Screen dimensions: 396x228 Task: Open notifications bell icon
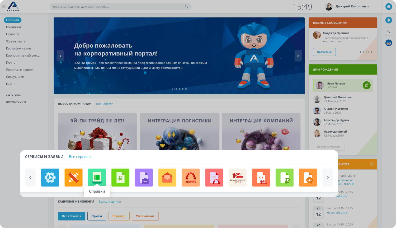coord(389,20)
